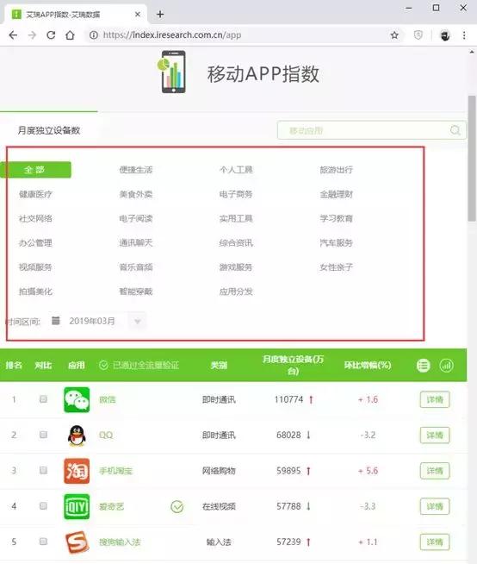Bookmark this page with the star icon
The height and width of the screenshot is (564, 477).
coord(394,34)
